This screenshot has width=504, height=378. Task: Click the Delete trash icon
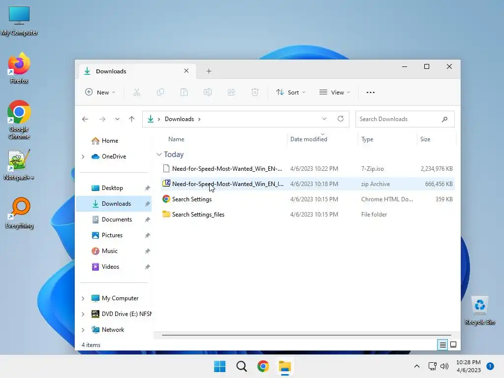pos(255,93)
